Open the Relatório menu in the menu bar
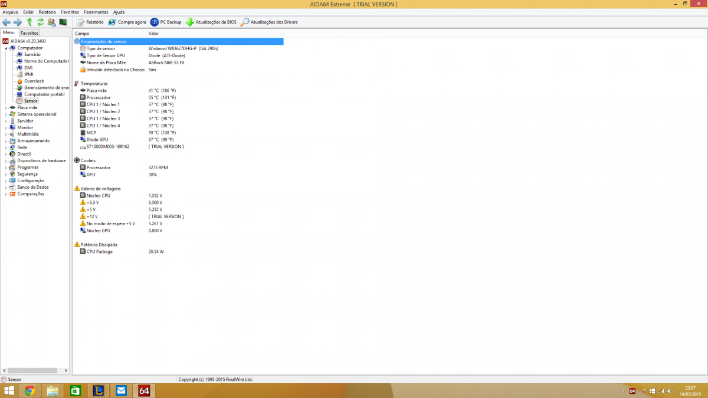The height and width of the screenshot is (398, 708). pyautogui.click(x=47, y=12)
